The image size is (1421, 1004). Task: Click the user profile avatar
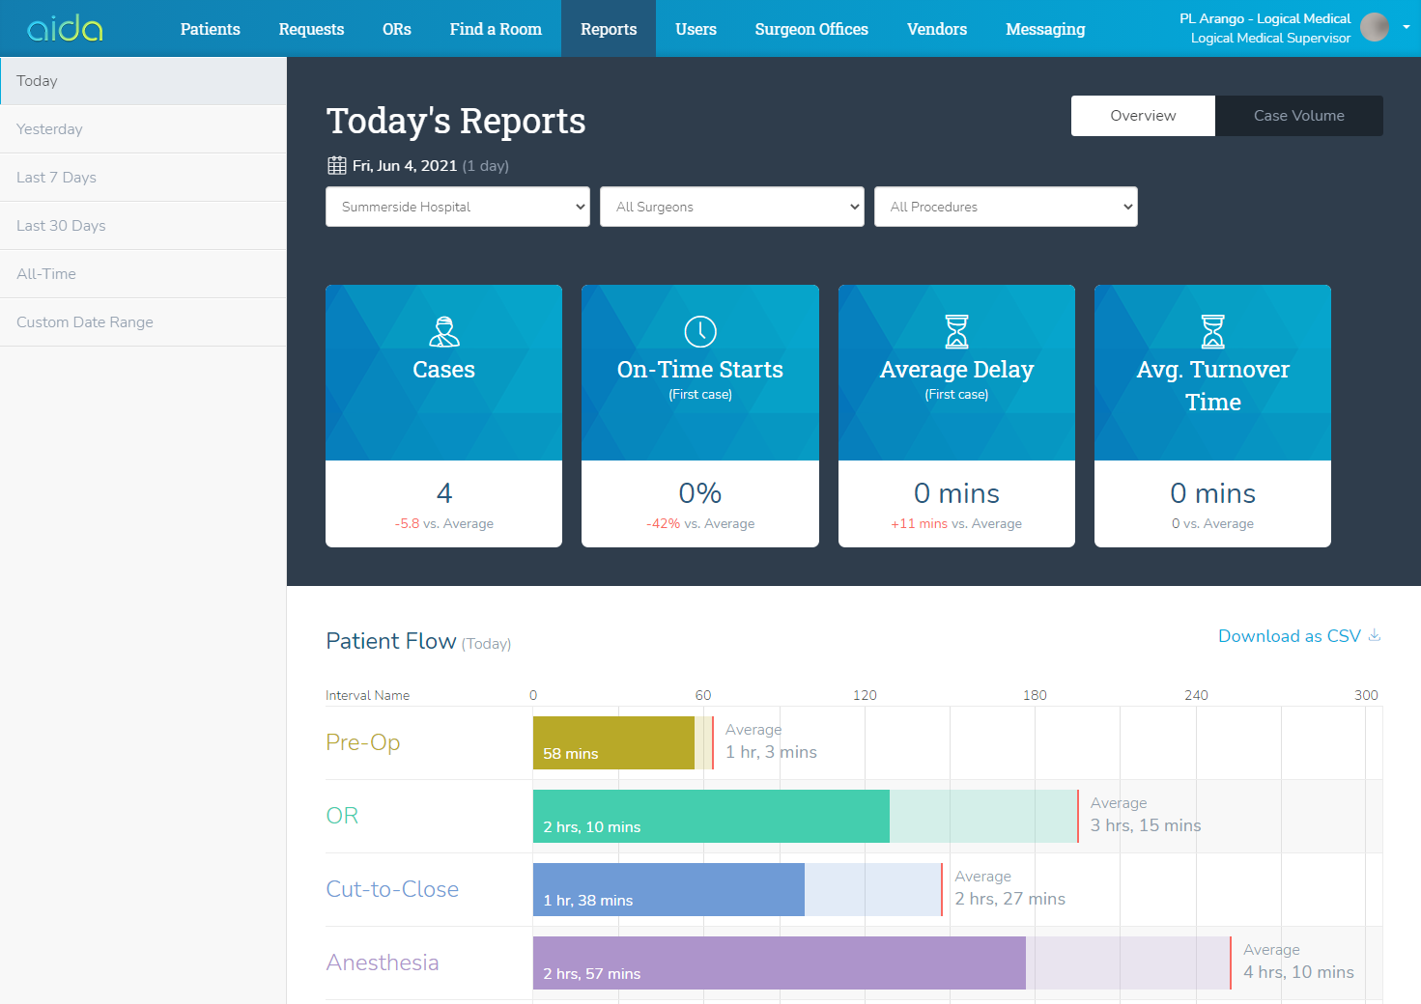click(1374, 28)
